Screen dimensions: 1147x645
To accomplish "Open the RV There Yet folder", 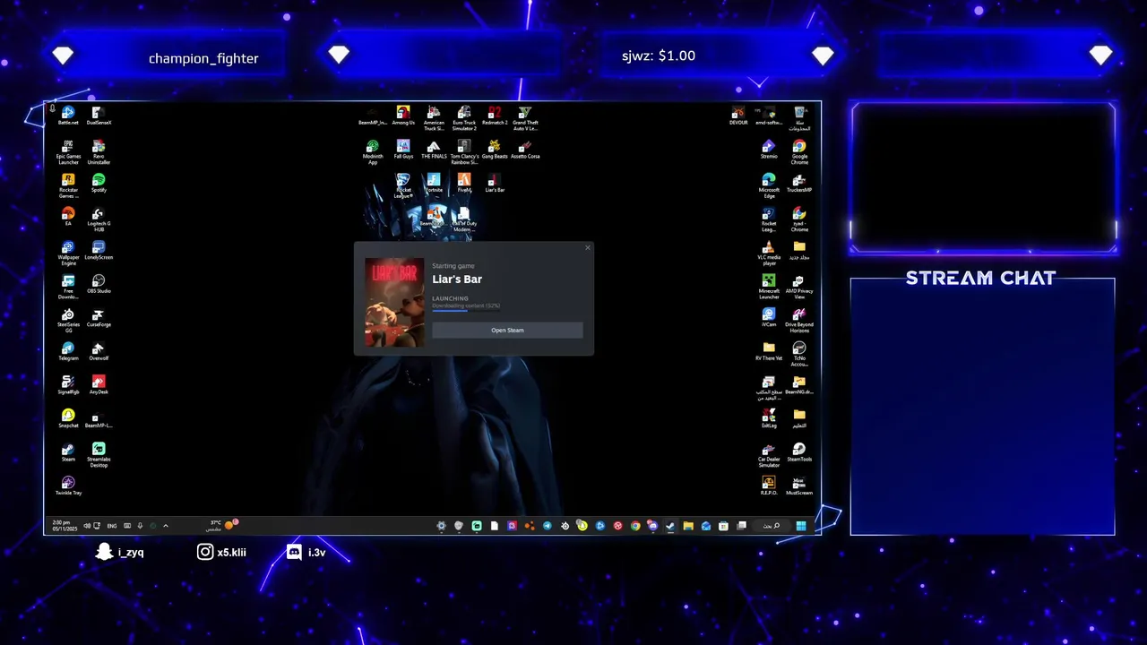I will coord(769,351).
